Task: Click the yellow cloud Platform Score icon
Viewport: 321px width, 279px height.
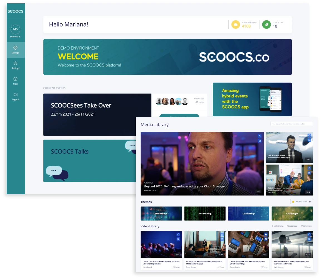Action: [236, 25]
